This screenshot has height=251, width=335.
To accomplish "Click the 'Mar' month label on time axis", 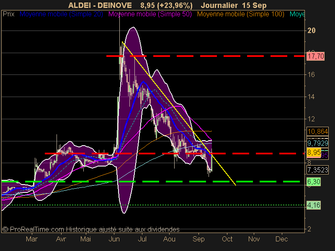I will pyautogui.click(x=32, y=239).
